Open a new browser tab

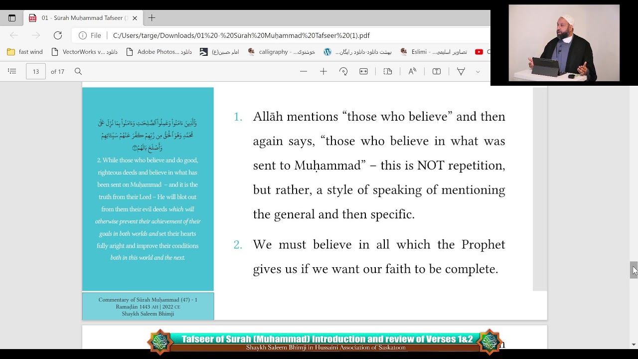[x=152, y=18]
